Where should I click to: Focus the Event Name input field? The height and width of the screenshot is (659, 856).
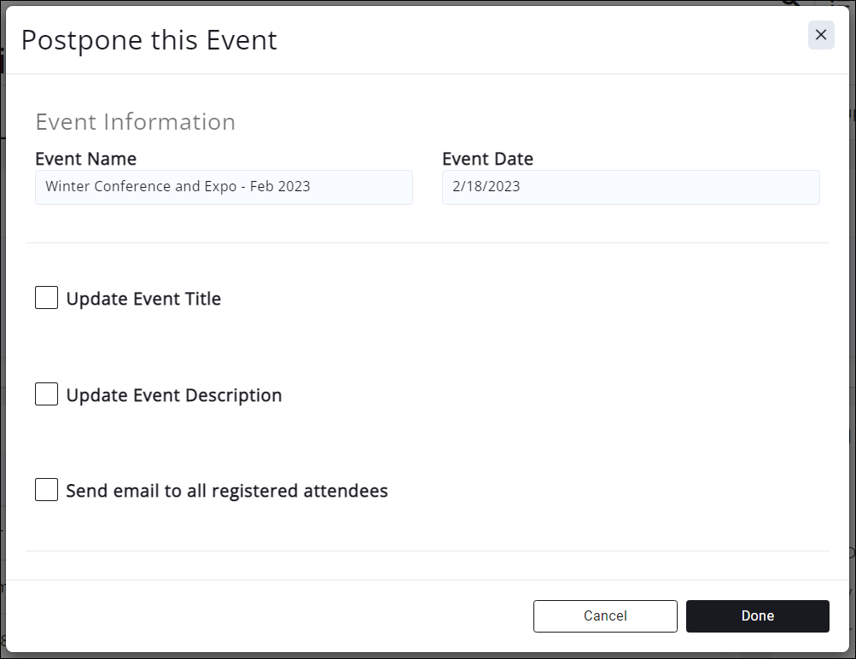pos(224,187)
